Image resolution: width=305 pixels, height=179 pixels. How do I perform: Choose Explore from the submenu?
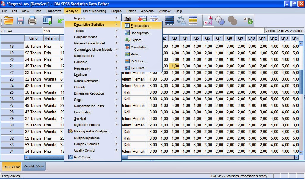coord(141,40)
